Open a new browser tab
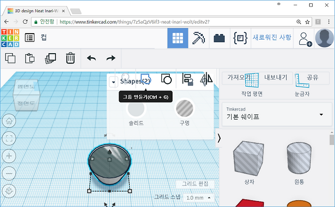 (76, 11)
